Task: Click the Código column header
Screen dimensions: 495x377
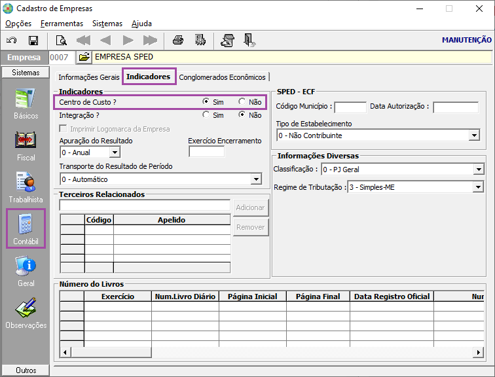Action: [99, 219]
